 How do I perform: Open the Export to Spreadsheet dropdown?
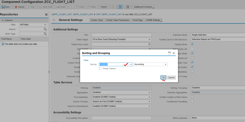click(149, 106)
